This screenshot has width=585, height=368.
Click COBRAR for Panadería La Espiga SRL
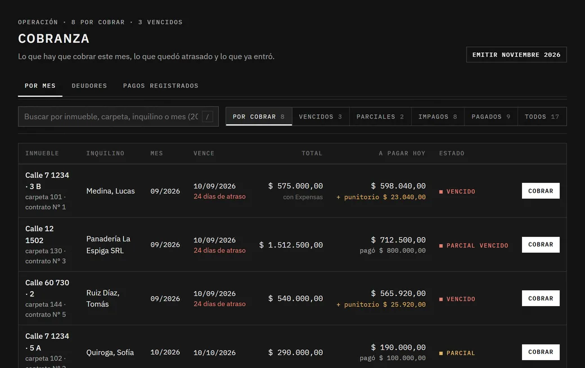point(541,244)
